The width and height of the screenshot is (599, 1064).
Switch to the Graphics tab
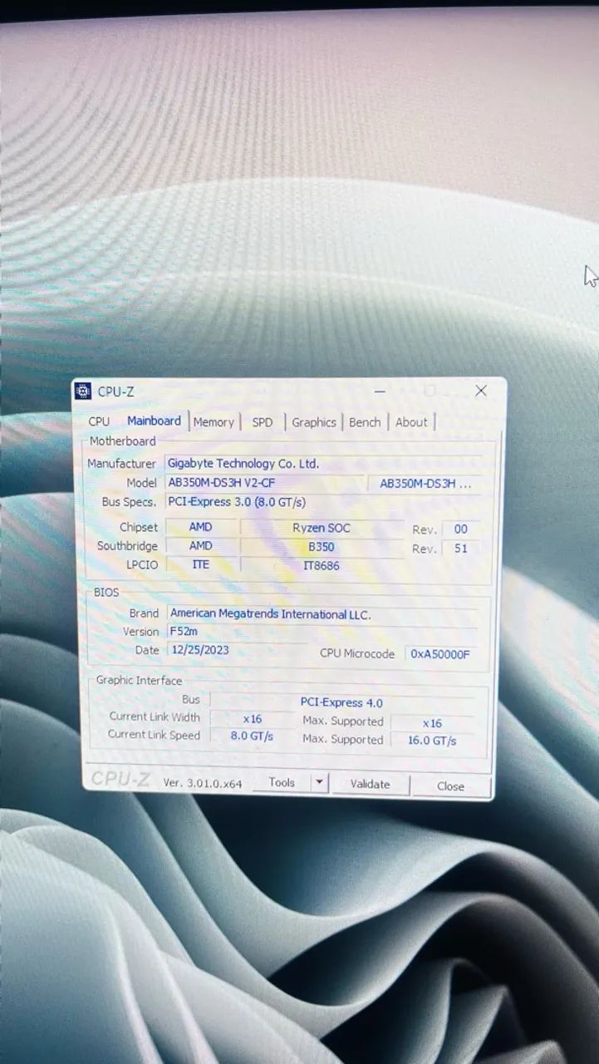[x=314, y=422]
